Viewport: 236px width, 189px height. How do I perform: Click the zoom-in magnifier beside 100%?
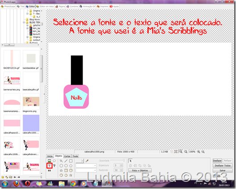click(x=199, y=152)
